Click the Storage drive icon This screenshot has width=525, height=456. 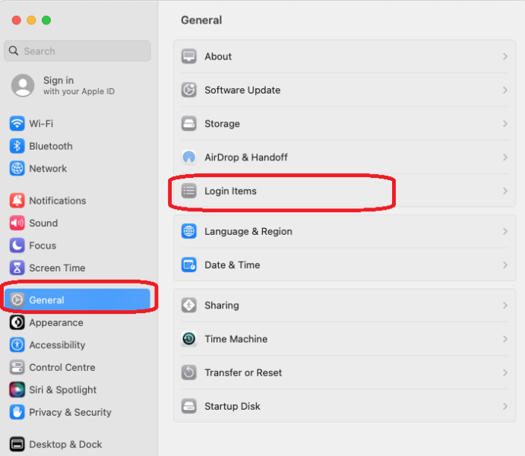click(x=189, y=124)
